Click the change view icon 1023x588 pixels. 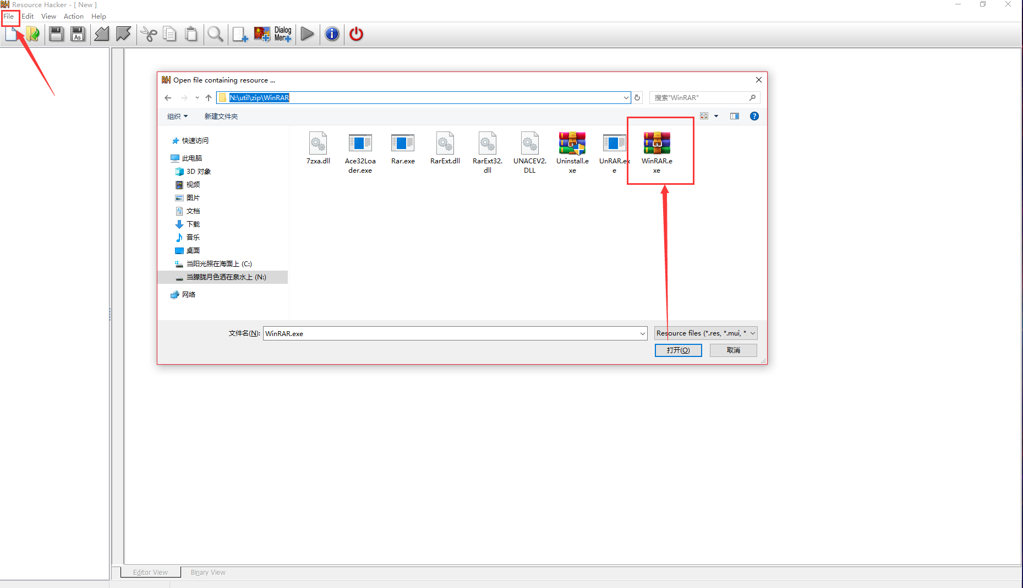click(704, 116)
